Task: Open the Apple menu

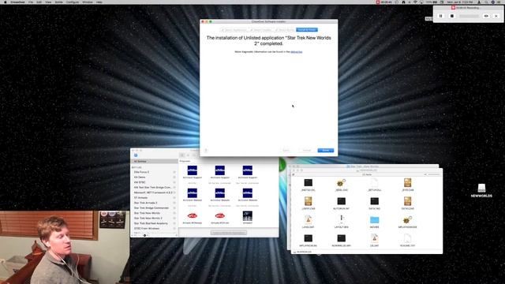Action: [5, 2]
